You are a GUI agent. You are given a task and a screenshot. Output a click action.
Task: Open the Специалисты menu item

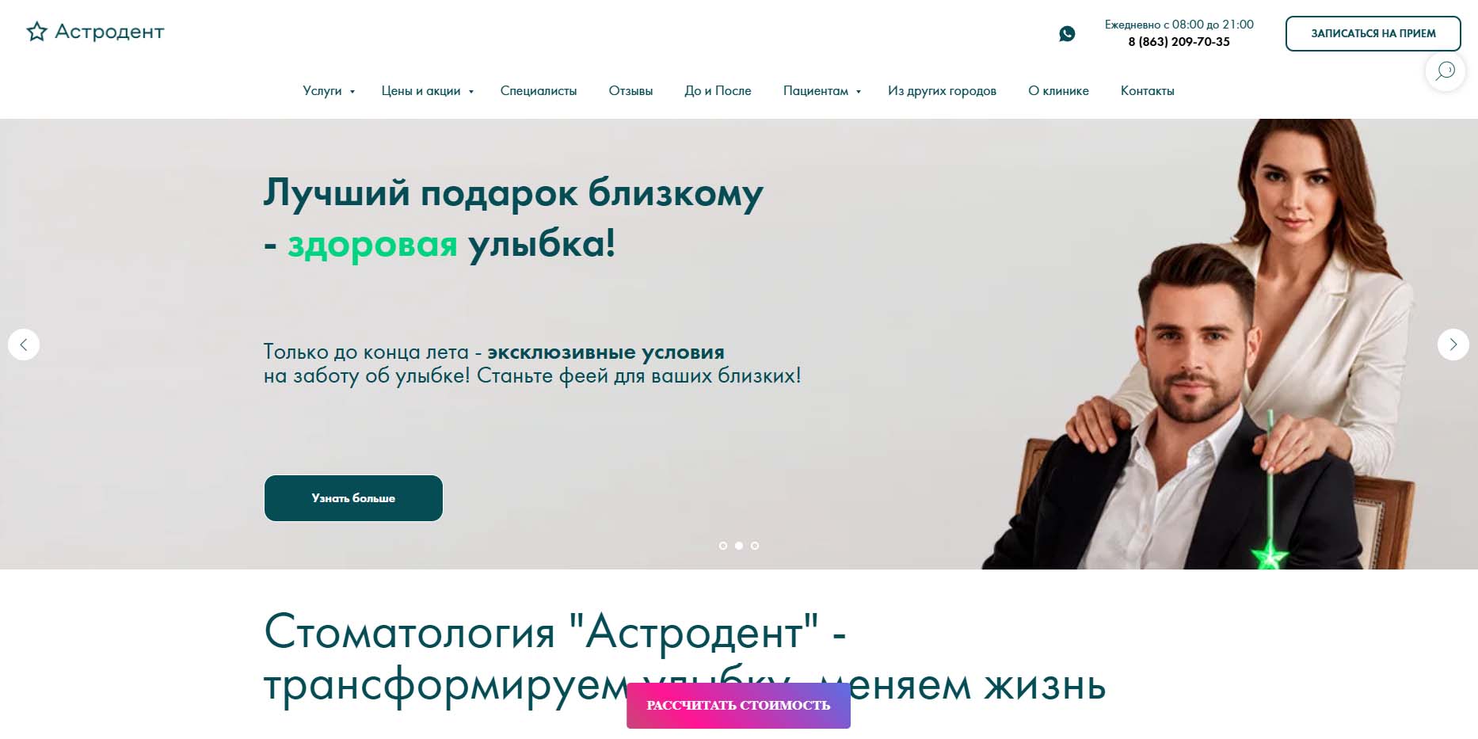539,91
